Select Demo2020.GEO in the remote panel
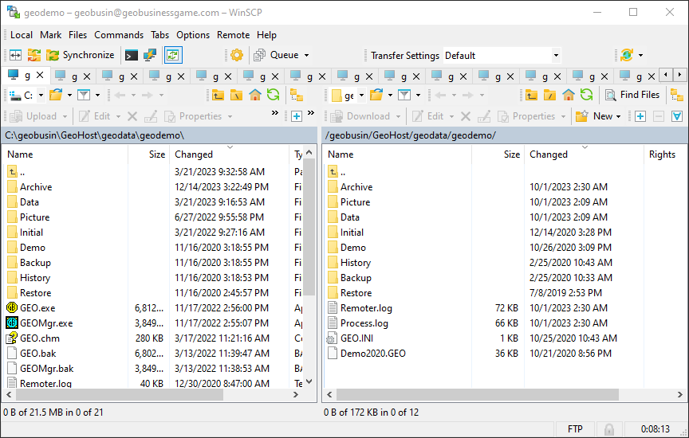Screen dimensions: 689x438 tap(372, 353)
